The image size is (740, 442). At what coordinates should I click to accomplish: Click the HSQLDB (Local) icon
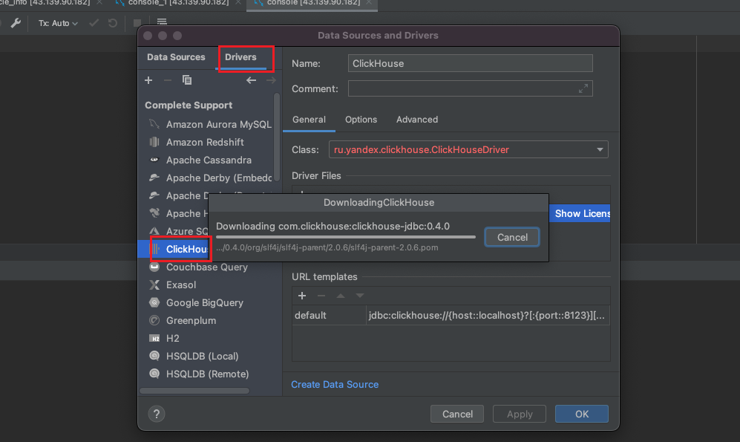pyautogui.click(x=154, y=356)
